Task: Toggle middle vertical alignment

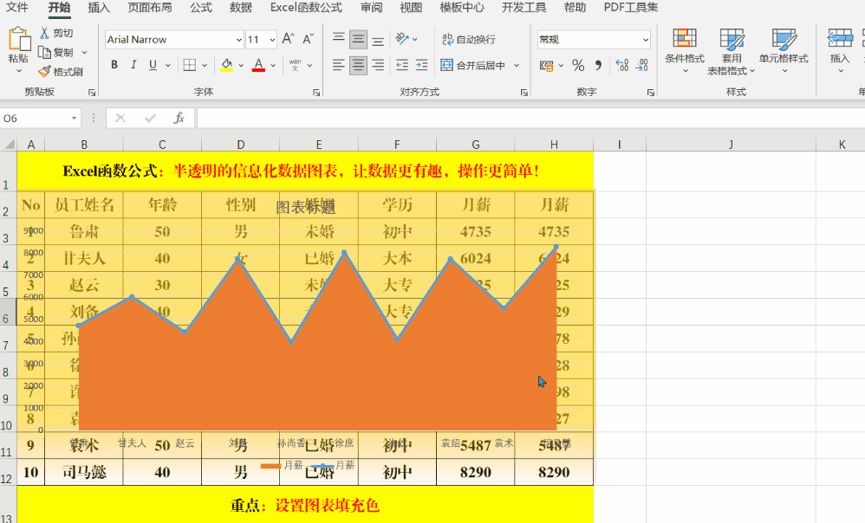Action: 358,39
